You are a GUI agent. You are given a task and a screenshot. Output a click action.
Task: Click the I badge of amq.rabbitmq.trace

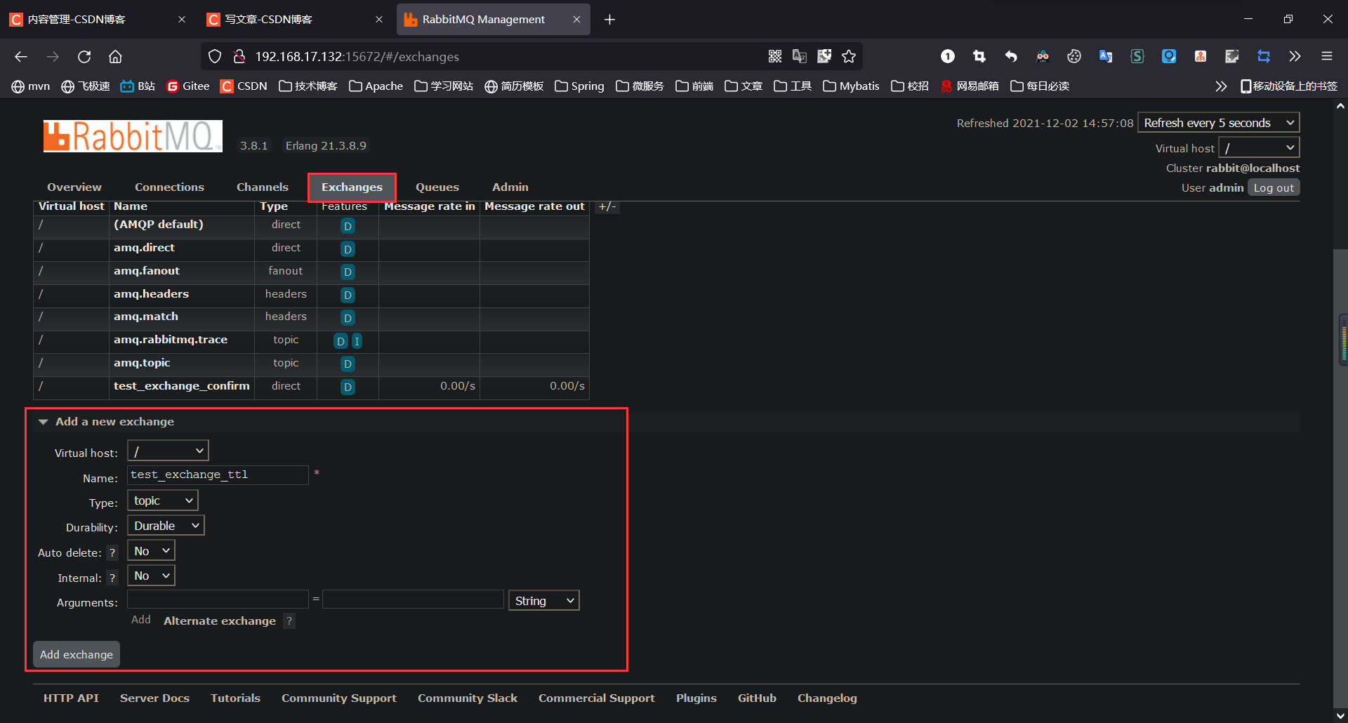point(357,341)
